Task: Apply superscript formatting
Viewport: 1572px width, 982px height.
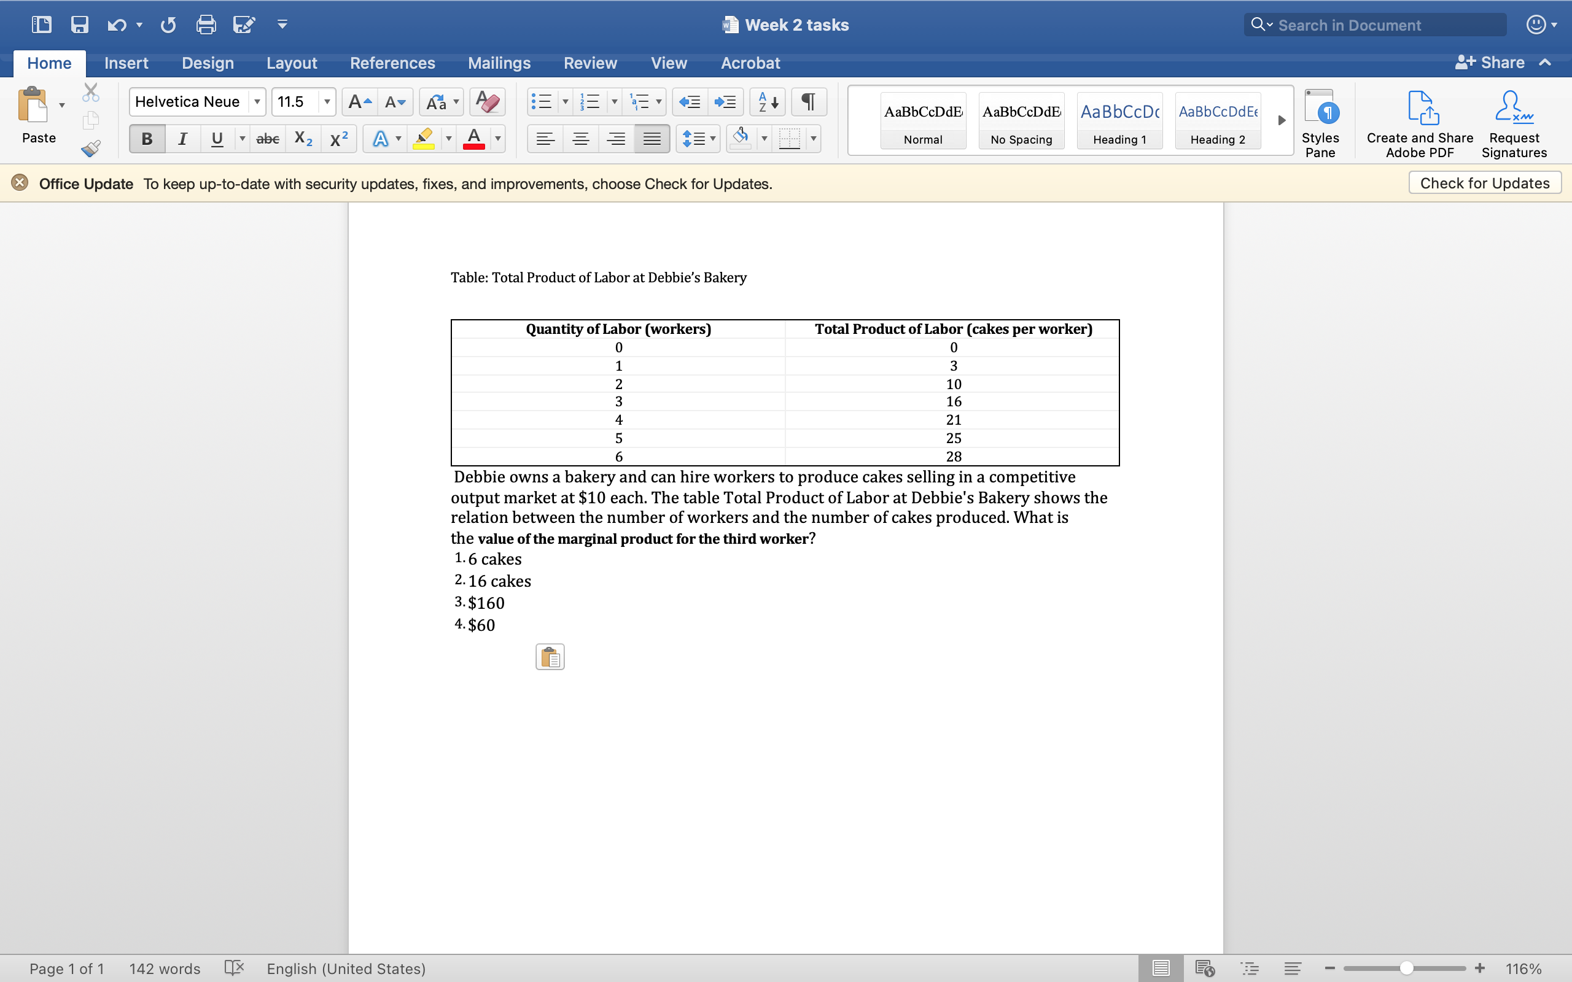Action: click(x=338, y=137)
